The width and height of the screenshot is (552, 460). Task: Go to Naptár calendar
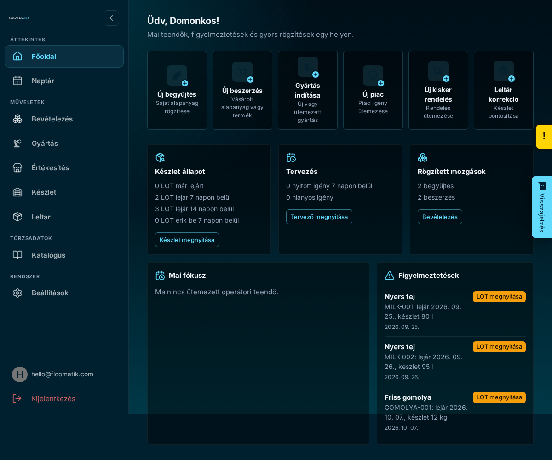(64, 80)
